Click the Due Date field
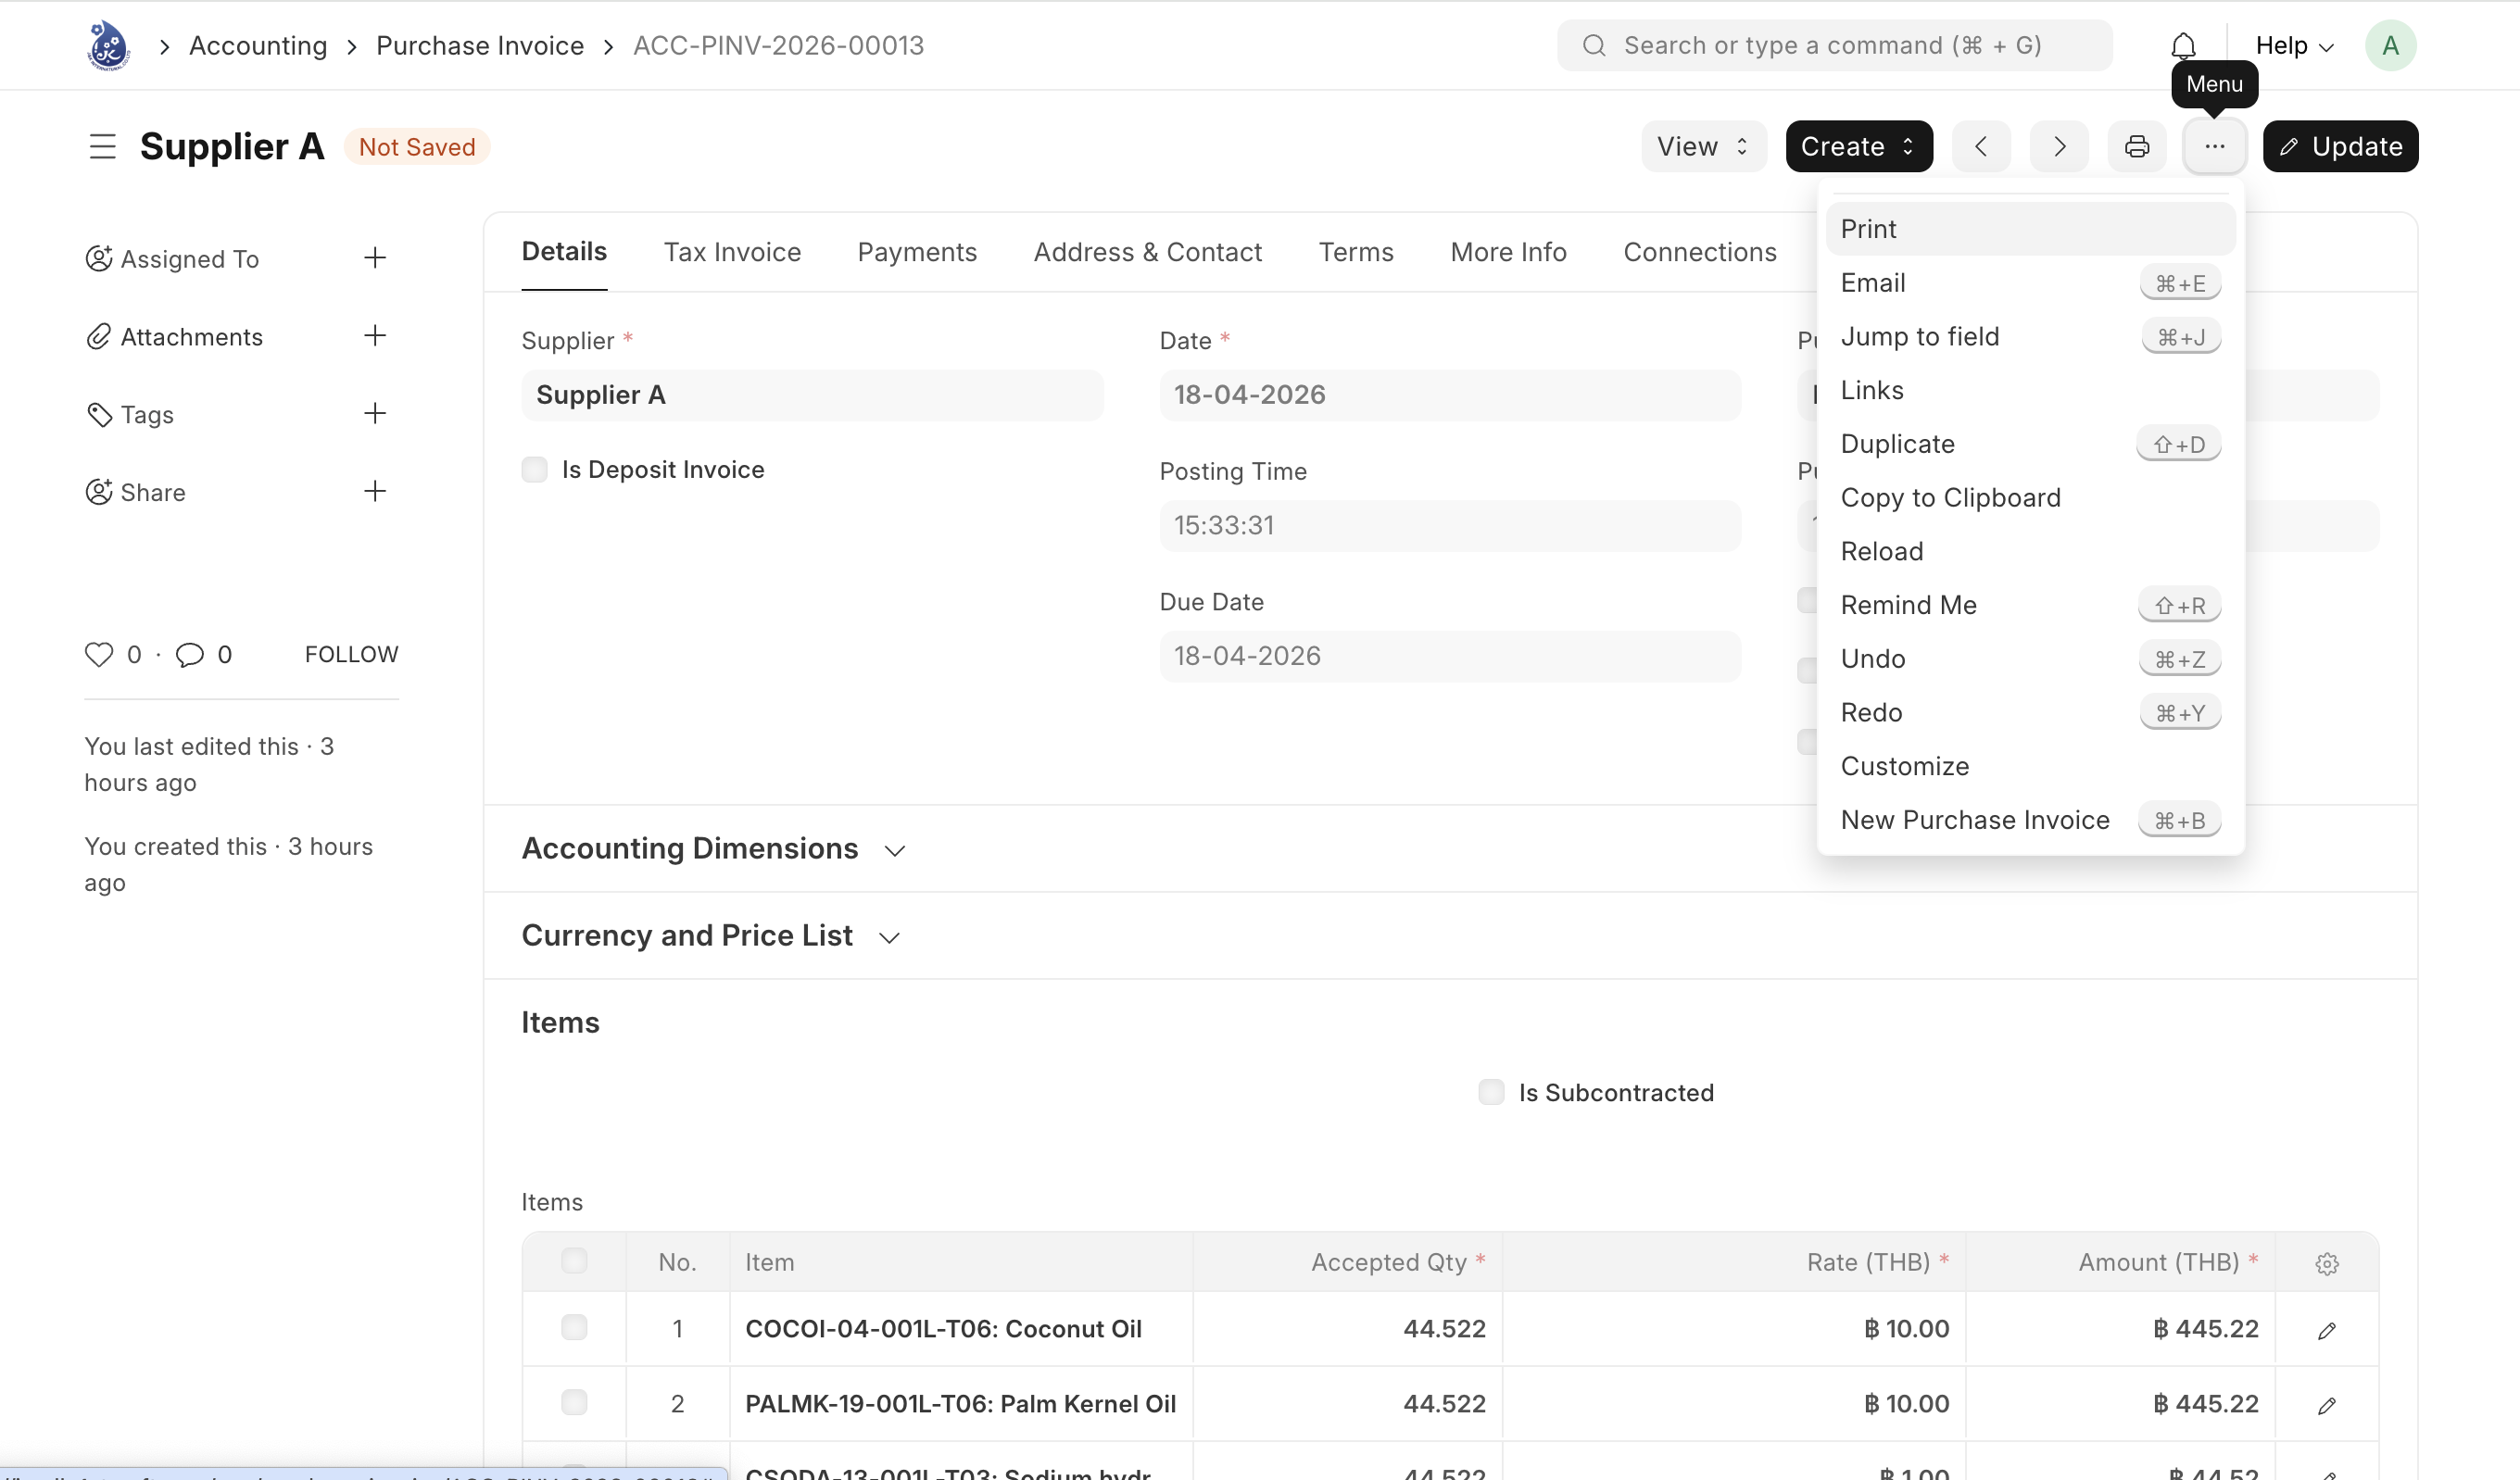 [1450, 656]
